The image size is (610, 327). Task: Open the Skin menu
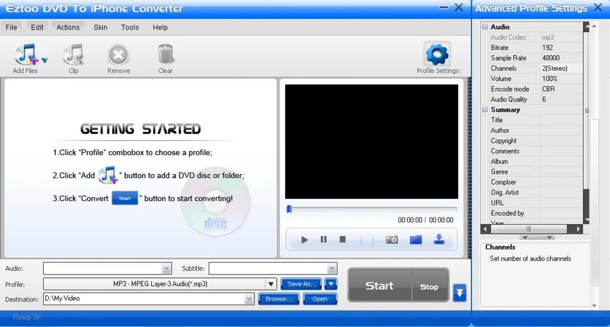101,27
